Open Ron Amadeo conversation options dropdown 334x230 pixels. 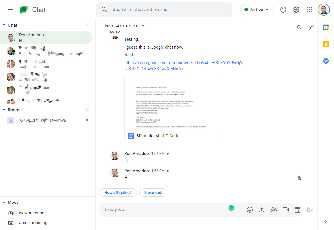143,26
